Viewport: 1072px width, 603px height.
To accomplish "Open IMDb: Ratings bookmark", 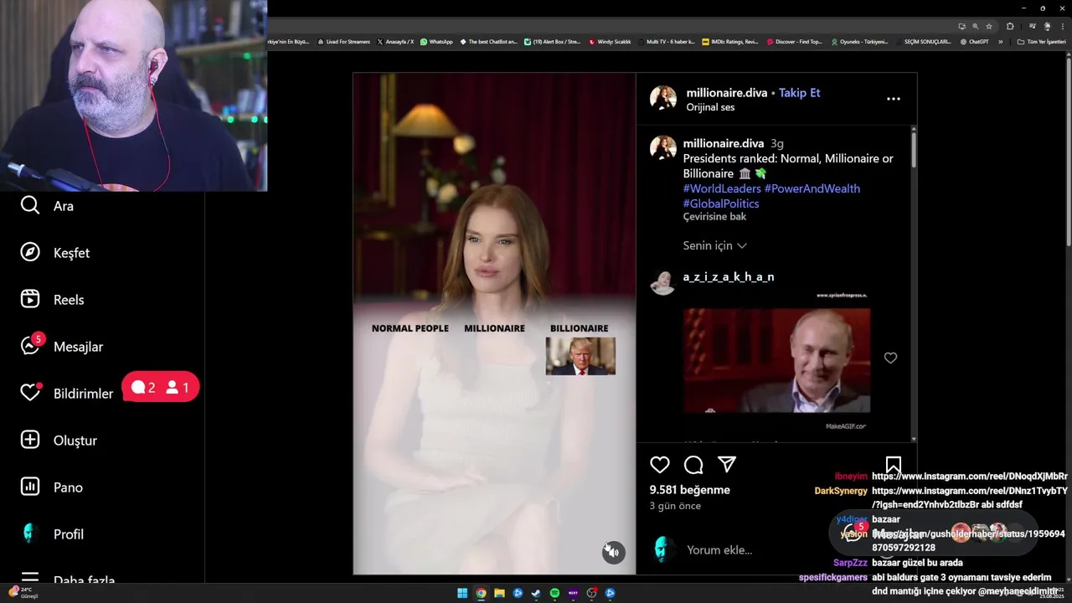I will 729,42.
